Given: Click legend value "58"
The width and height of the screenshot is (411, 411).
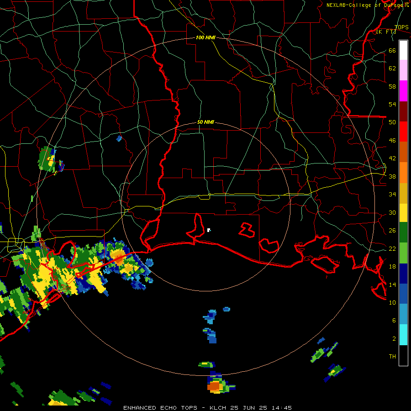Looking at the screenshot, I should [x=392, y=86].
